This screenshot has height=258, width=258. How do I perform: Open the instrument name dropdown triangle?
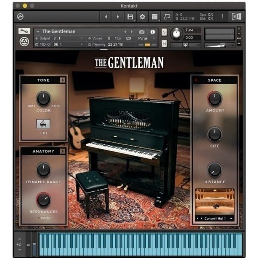[x=38, y=31]
